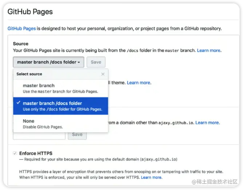The height and width of the screenshot is (190, 243).
Task: Click the Save button next to custom domain field
Action: (x=77, y=136)
